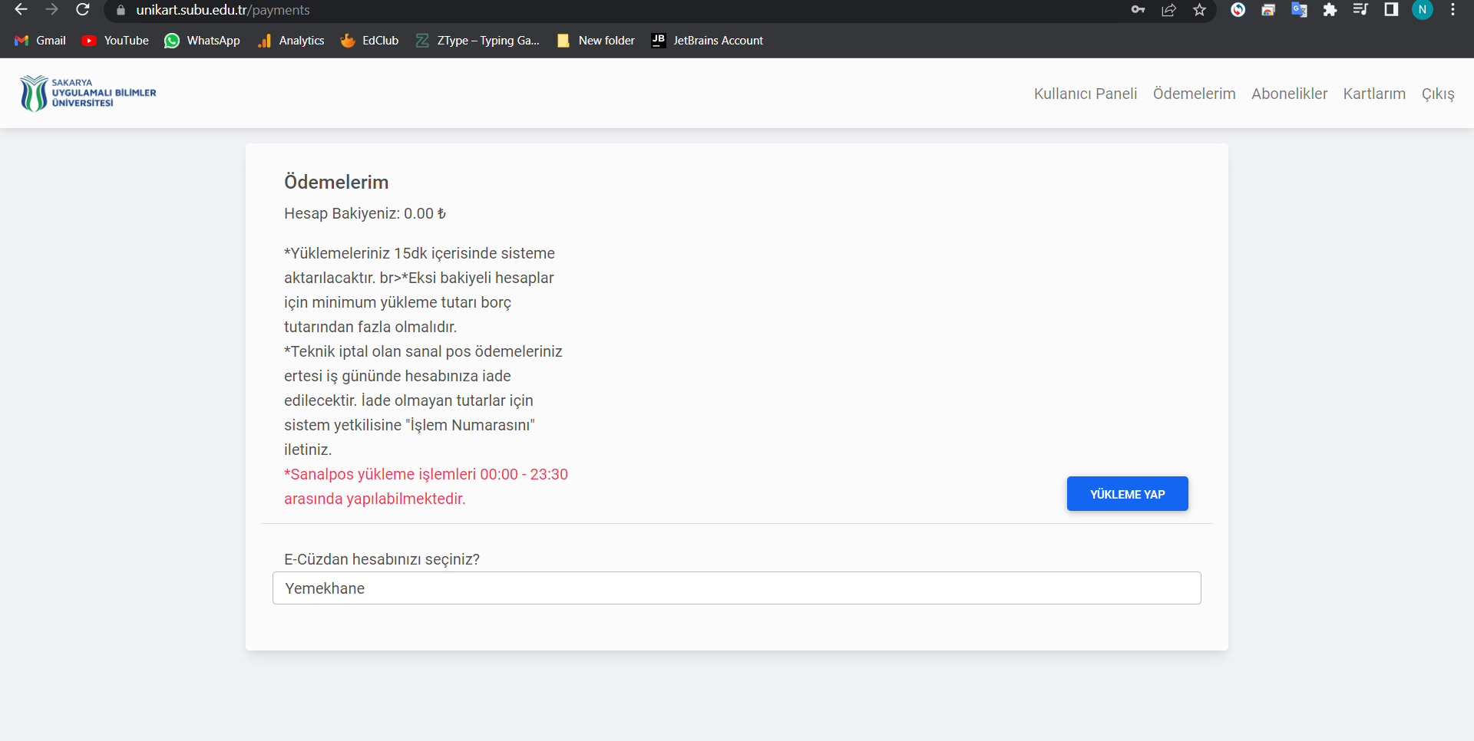The image size is (1474, 741).
Task: Open Chrome three-dot menu
Action: [x=1453, y=10]
